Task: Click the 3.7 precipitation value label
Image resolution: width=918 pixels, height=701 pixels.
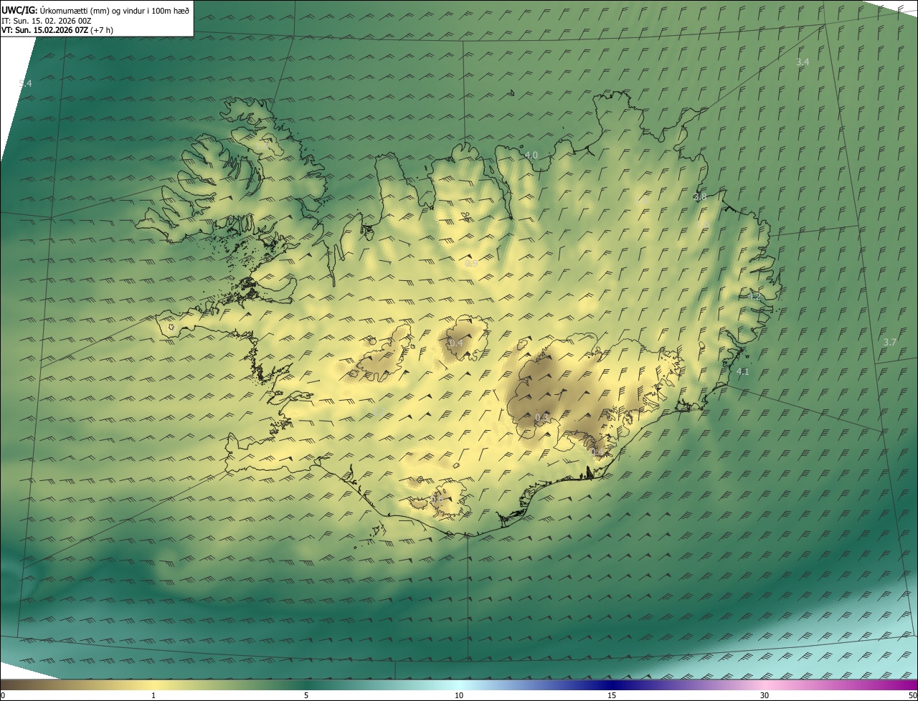Action: pos(889,342)
